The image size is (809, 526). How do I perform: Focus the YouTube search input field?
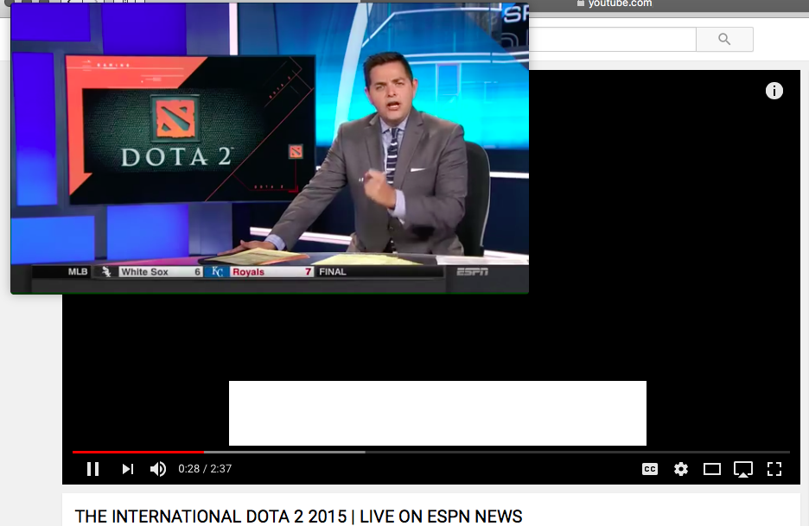tap(613, 39)
